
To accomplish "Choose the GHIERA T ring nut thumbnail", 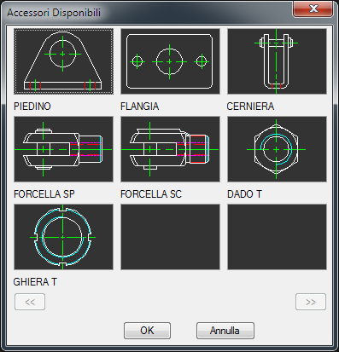I will pyautogui.click(x=63, y=237).
